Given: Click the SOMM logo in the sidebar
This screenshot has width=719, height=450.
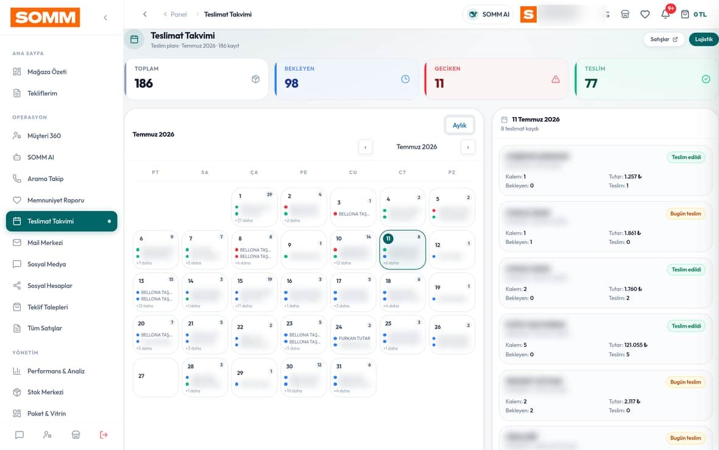Looking at the screenshot, I should pos(45,18).
